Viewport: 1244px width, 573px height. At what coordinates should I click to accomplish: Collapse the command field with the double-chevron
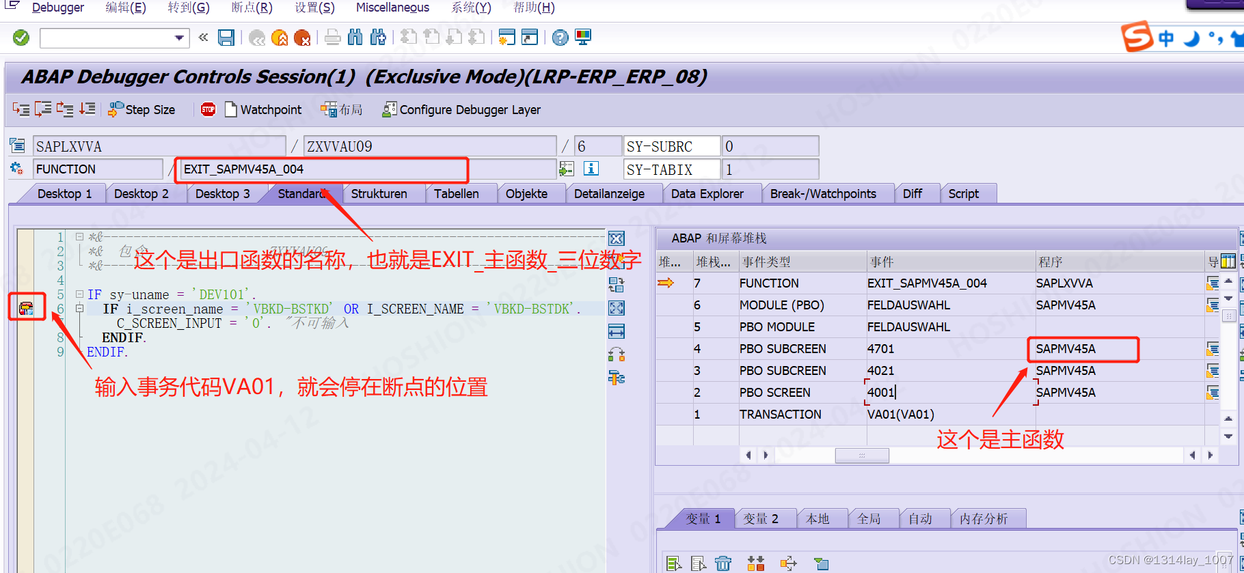(x=203, y=37)
